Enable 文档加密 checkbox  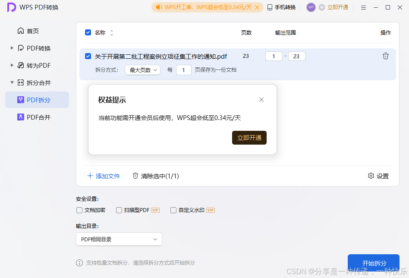[79, 210]
